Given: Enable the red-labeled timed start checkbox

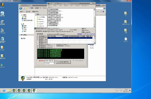Looking at the screenshot, I should click(38, 61).
